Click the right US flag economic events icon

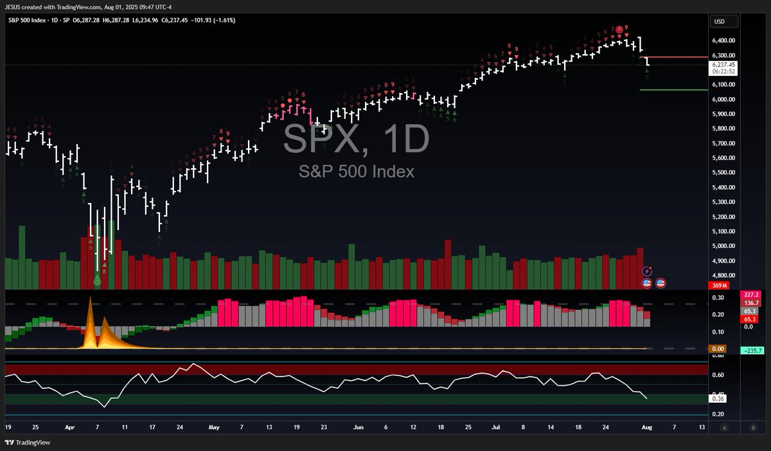660,283
